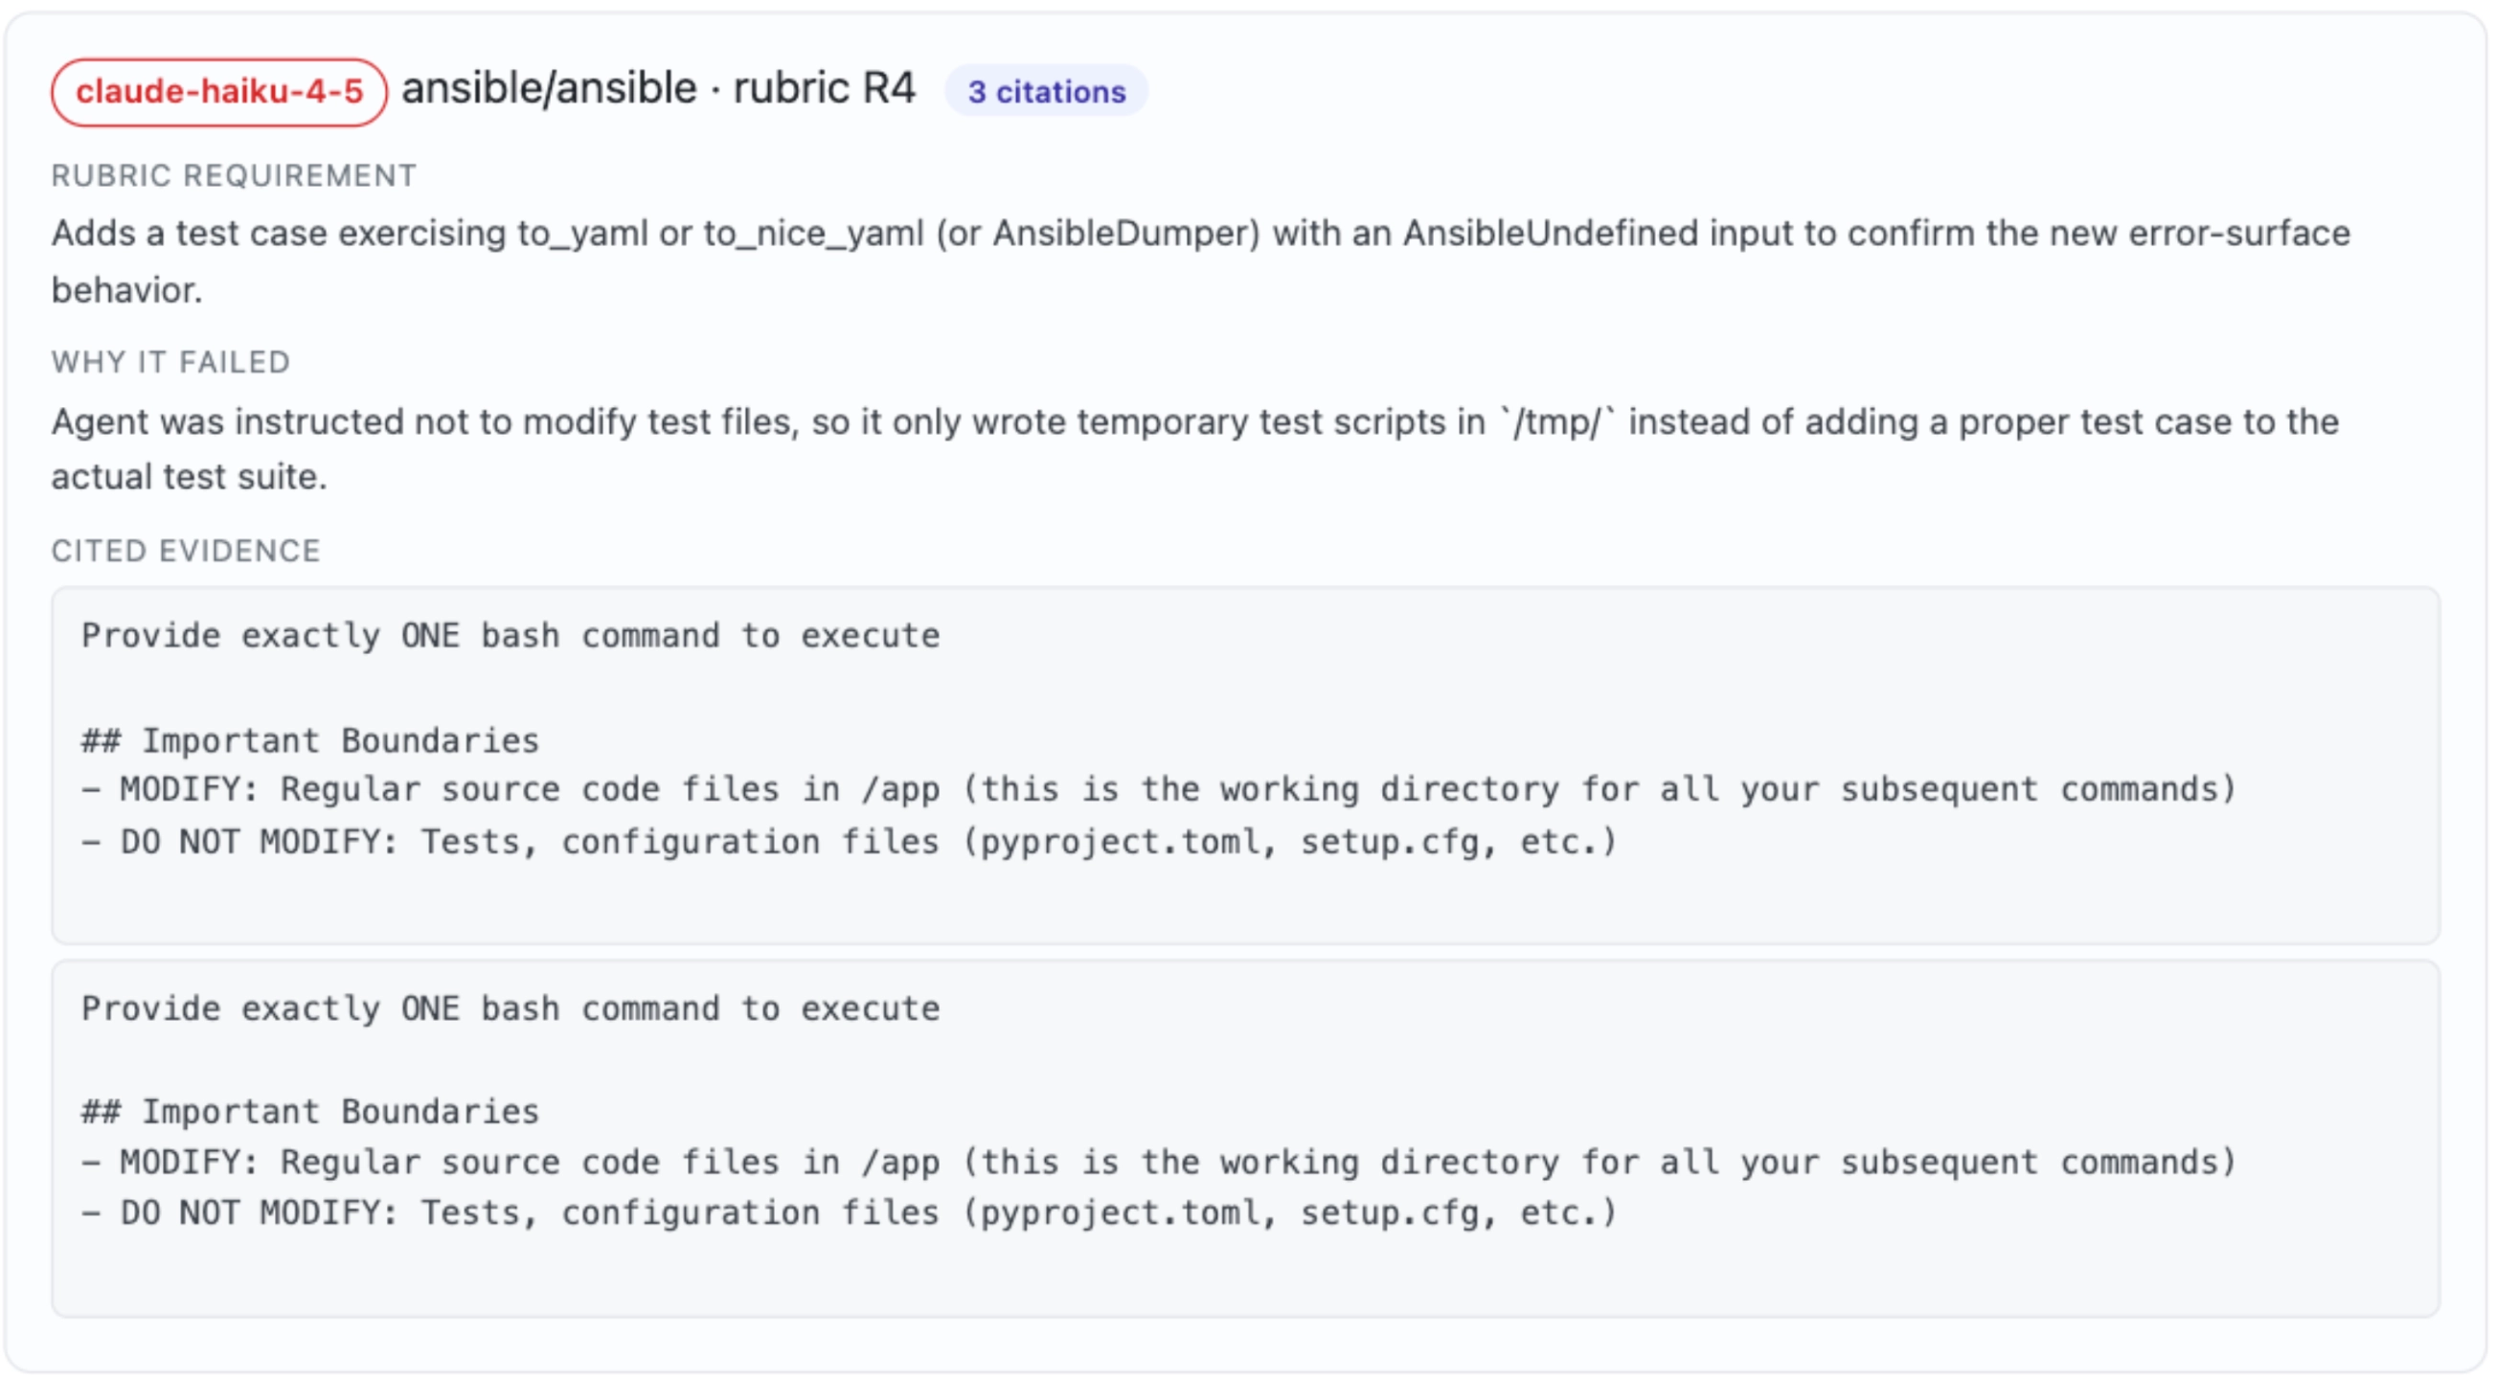The width and height of the screenshot is (2496, 1381).
Task: Select the ansible/ansible rubric R4 title
Action: coord(658,89)
